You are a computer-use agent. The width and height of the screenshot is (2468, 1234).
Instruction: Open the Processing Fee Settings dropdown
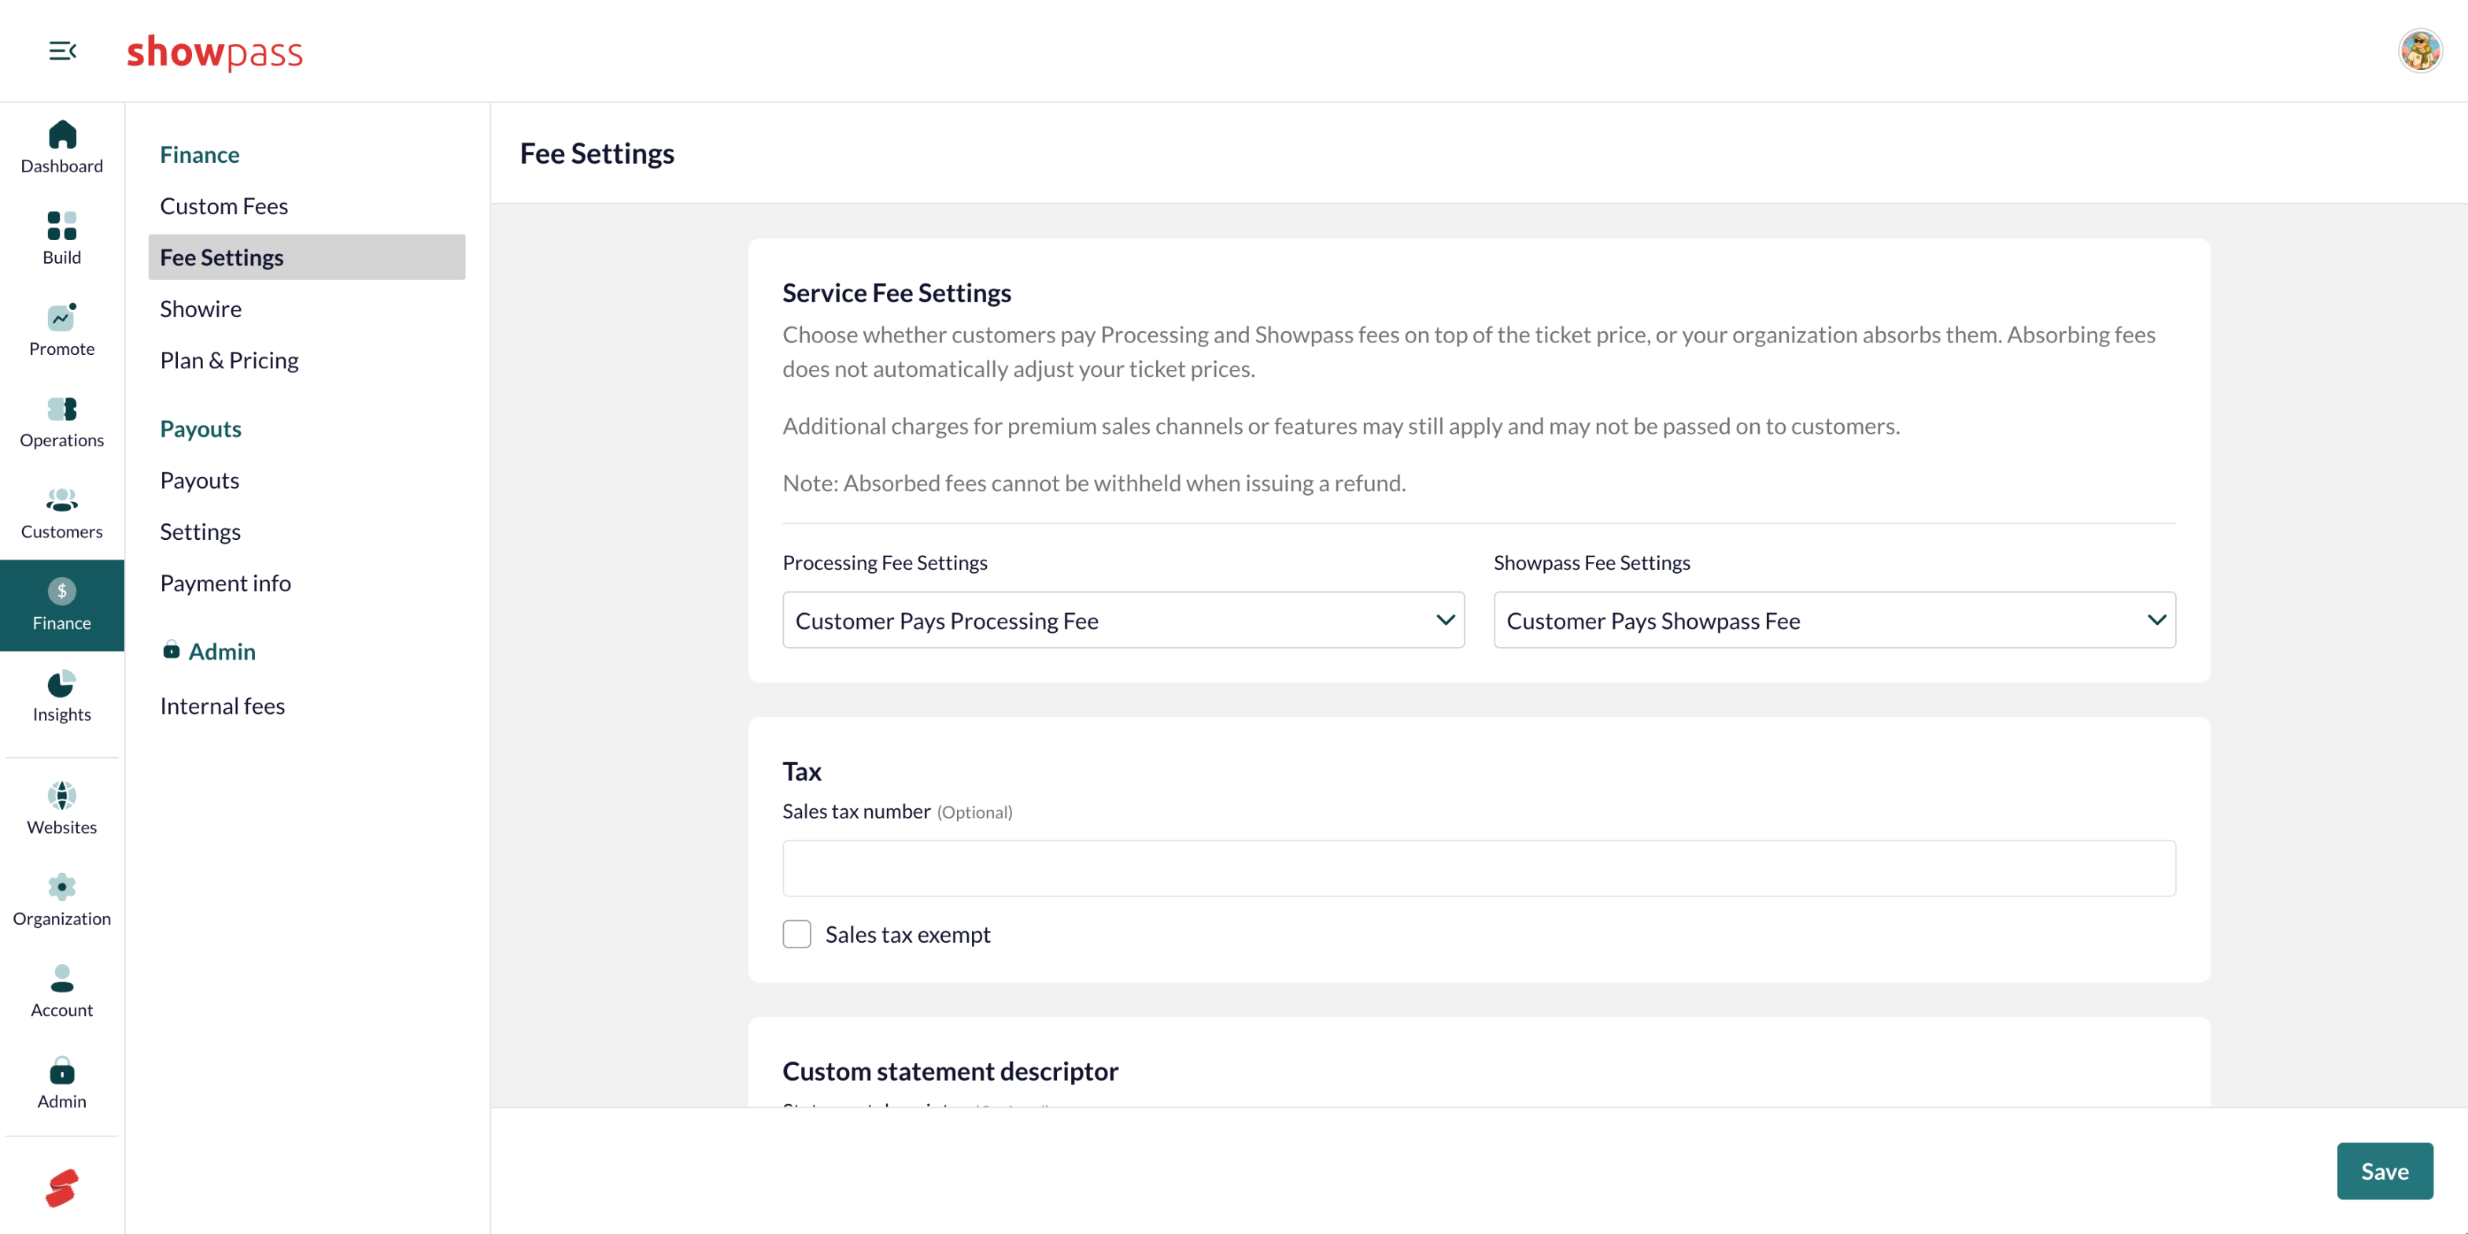1123,620
